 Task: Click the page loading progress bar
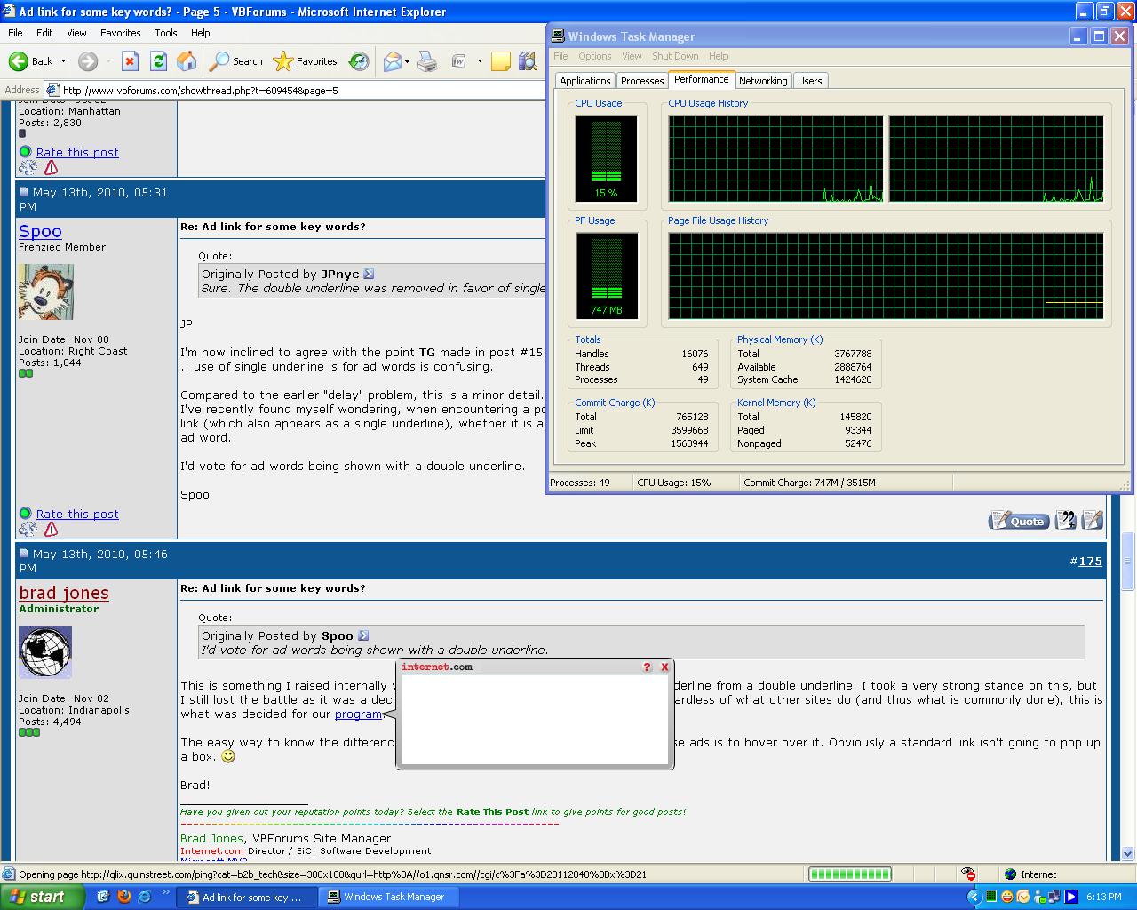[x=849, y=874]
